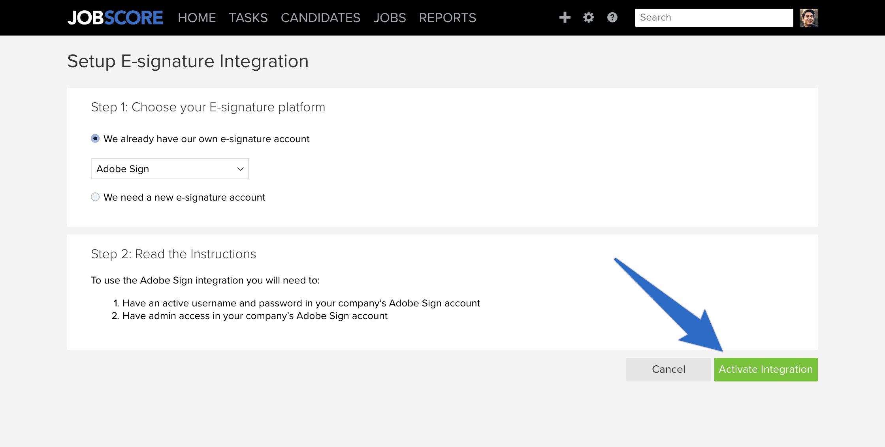Click the Cancel button

pos(668,369)
